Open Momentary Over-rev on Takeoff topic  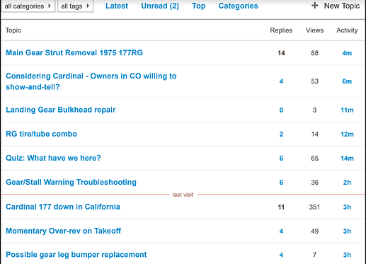click(63, 231)
